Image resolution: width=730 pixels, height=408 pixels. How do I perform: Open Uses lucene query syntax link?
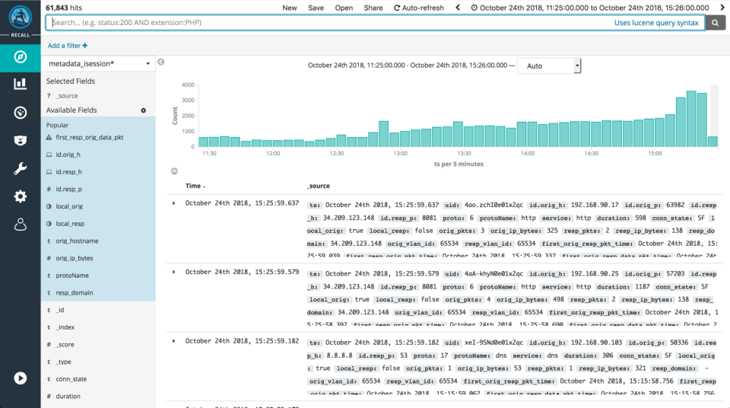pyautogui.click(x=656, y=23)
